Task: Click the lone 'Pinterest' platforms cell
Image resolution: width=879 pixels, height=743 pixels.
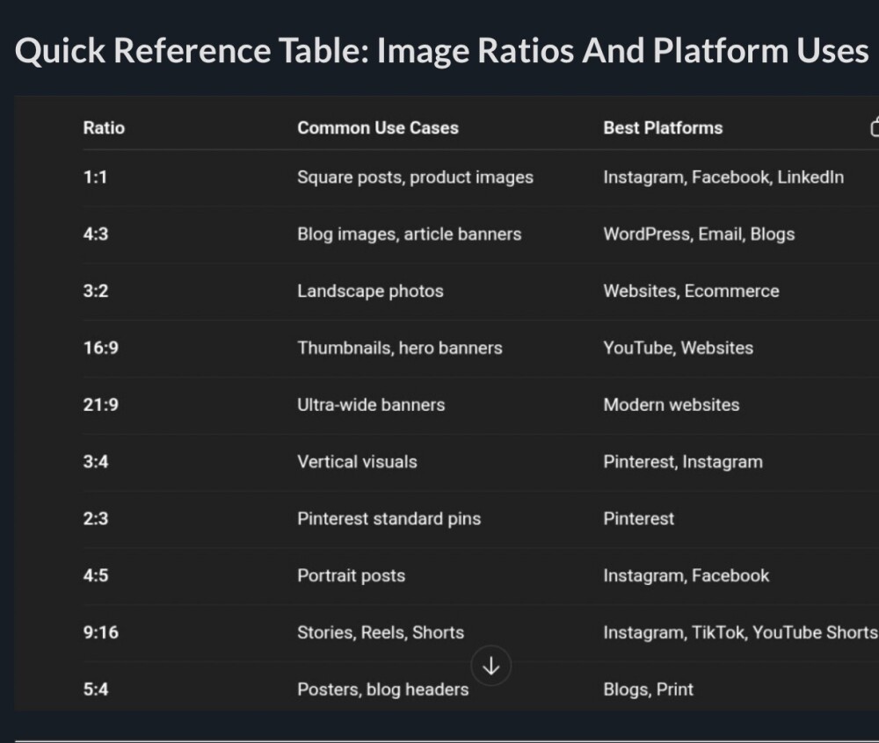Action: 638,518
